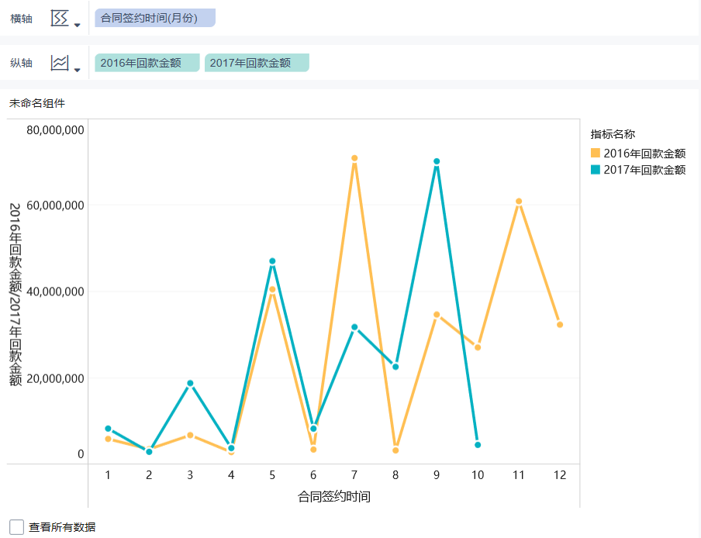The width and height of the screenshot is (701, 538).
Task: Click the horizontal axis chart-type icon
Action: 60,19
